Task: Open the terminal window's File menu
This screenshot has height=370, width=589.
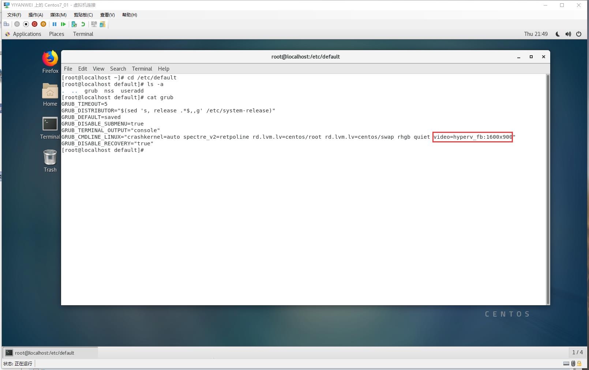Action: [68, 69]
